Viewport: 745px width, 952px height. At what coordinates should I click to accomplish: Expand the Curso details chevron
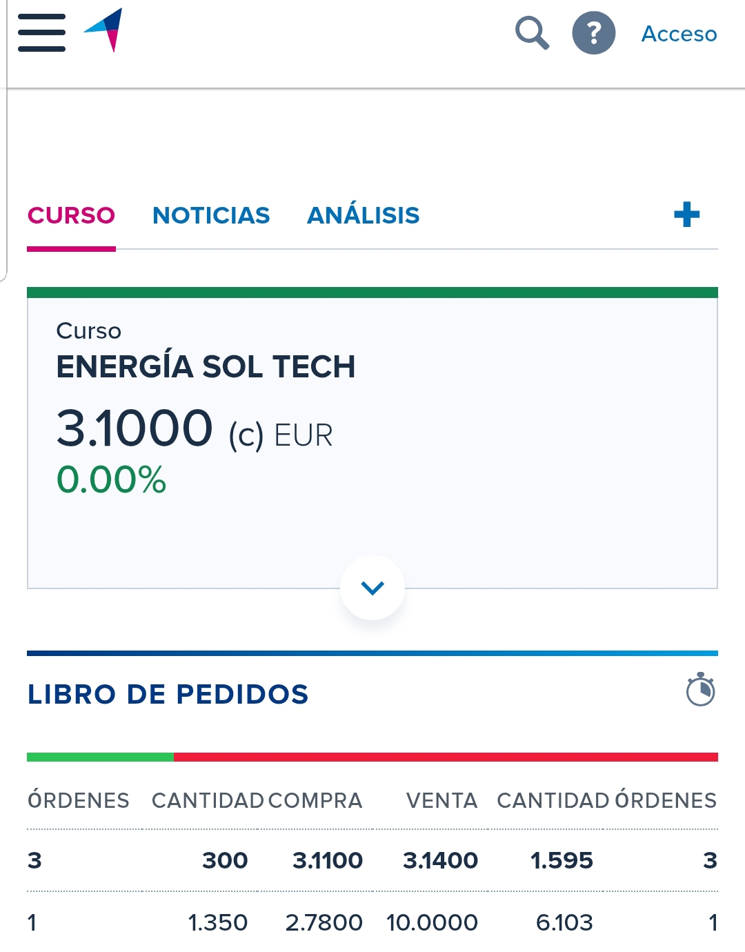[372, 588]
